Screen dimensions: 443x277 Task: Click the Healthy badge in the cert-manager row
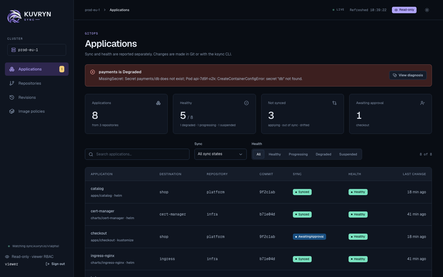[x=358, y=215]
